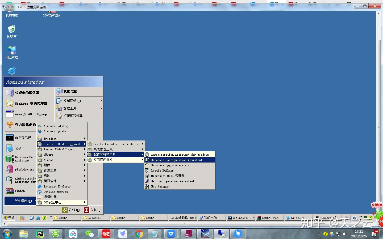The width and height of the screenshot is (383, 239).
Task: Click Chrome icon in Windows taskbar
Action: point(139,234)
